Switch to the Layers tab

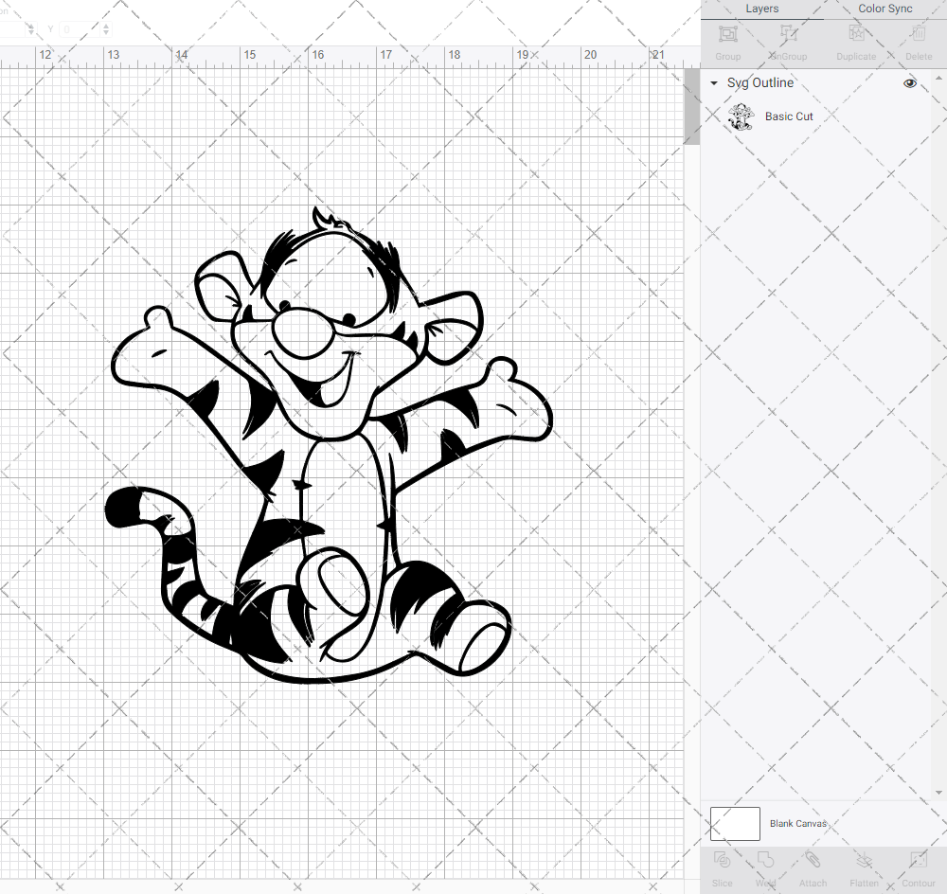tap(761, 9)
